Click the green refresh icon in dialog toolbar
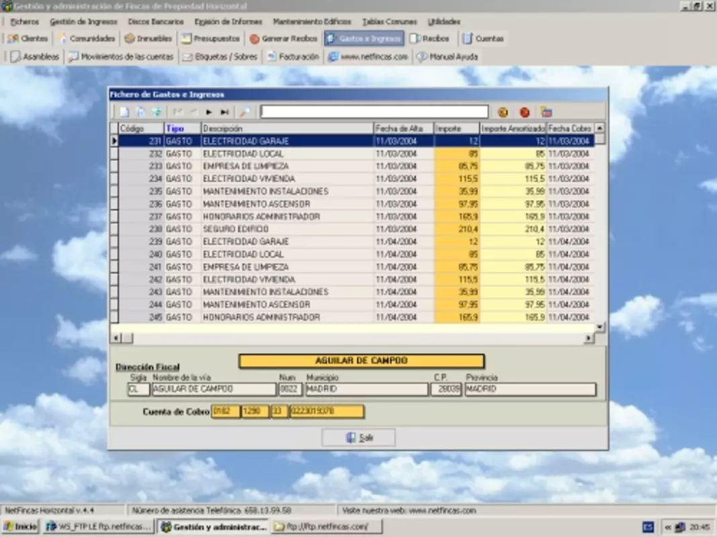The width and height of the screenshot is (717, 537). (157, 112)
